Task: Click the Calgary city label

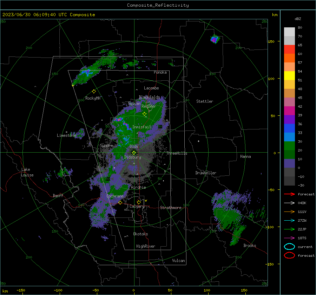Action: click(x=137, y=206)
